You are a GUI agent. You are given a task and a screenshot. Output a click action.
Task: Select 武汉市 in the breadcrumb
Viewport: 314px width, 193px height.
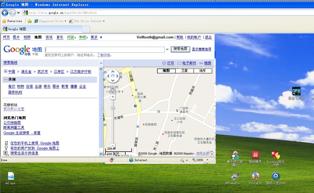(x=43, y=72)
